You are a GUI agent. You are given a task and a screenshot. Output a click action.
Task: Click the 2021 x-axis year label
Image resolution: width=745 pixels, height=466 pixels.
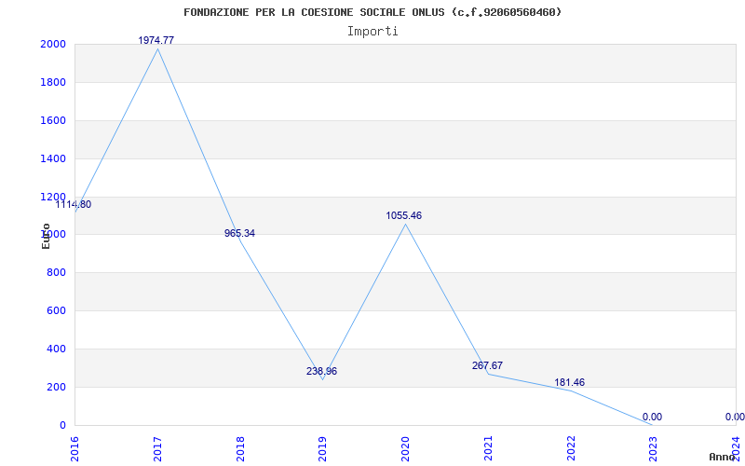click(x=488, y=449)
